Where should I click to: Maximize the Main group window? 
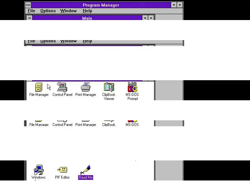click(x=151, y=18)
